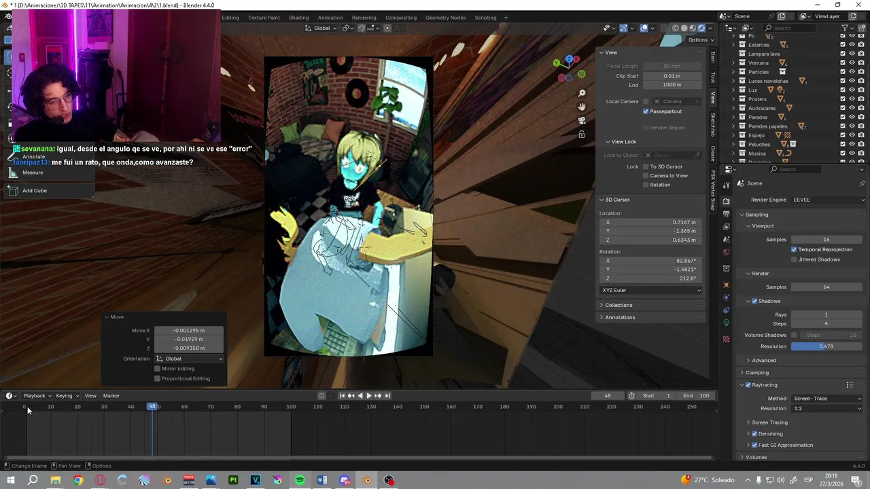Open the timeline Playback menu

pyautogui.click(x=37, y=396)
